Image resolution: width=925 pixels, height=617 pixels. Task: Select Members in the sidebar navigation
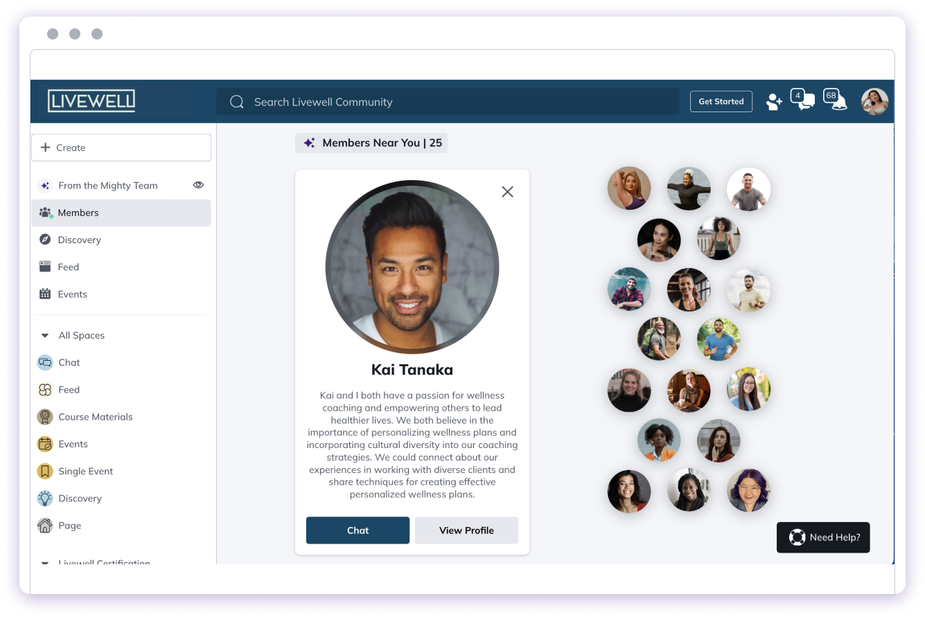78,213
